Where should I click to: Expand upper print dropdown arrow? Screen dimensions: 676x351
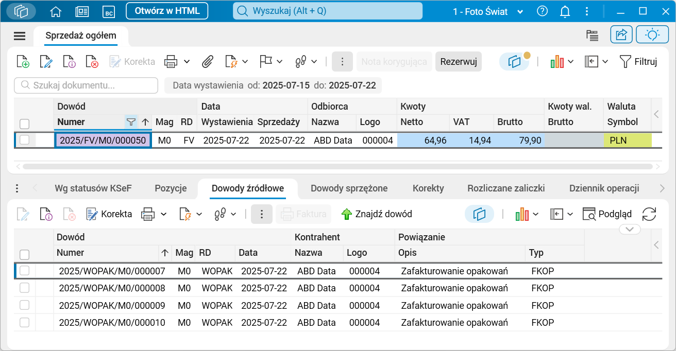click(x=187, y=62)
